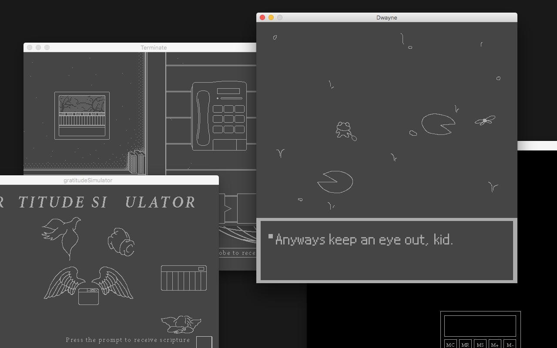Screen dimensions: 557x348
Task: Click the empty prompt box for scripture
Action: point(204,342)
